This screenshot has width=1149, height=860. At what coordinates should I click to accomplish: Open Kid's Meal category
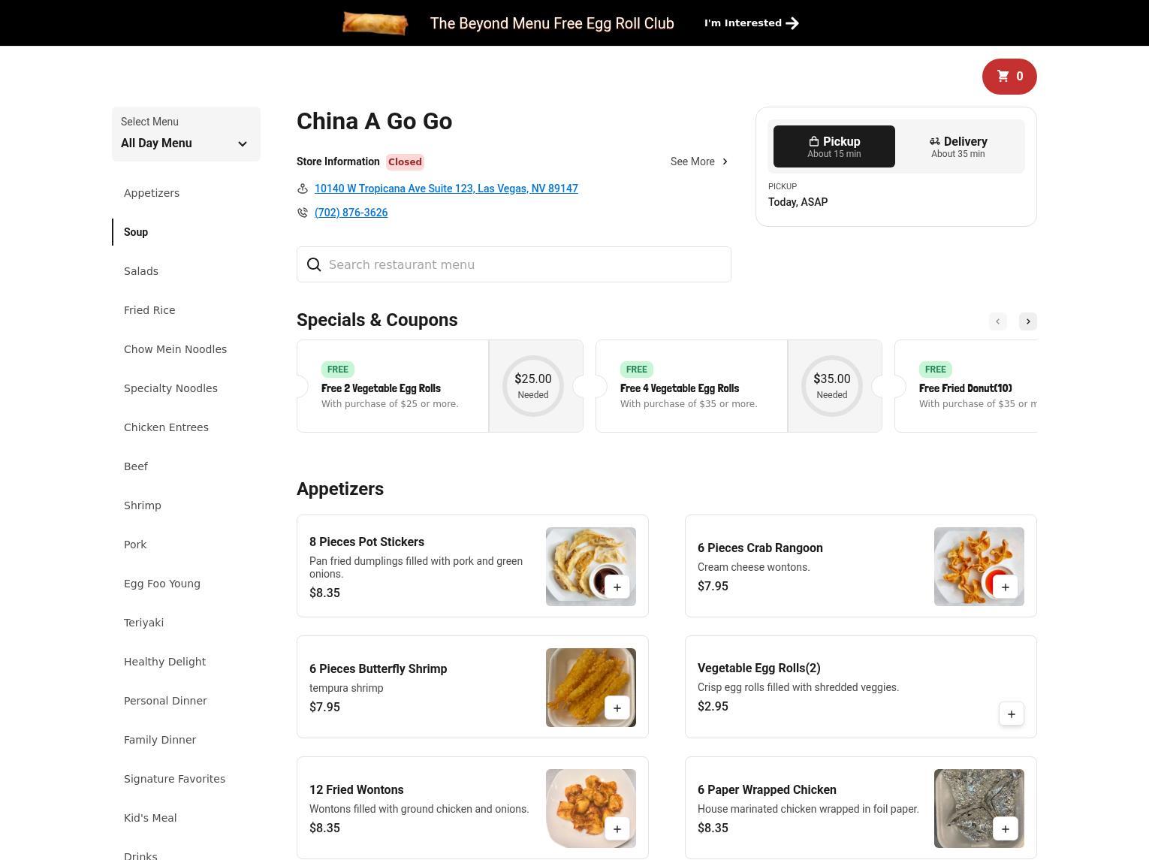pos(150,818)
